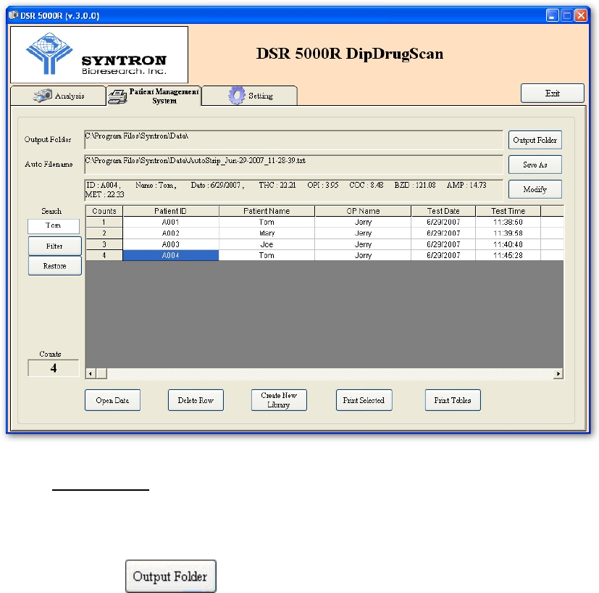Click the Exit button

click(x=553, y=93)
